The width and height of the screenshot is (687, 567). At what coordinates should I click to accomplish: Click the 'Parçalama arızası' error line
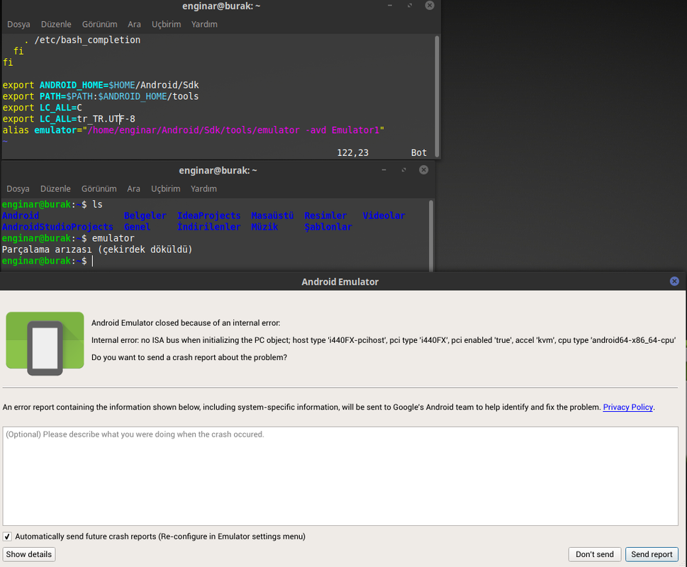(x=97, y=249)
